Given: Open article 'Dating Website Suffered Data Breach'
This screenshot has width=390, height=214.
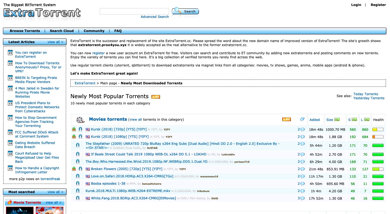Looking at the screenshot, I should (35, 145).
